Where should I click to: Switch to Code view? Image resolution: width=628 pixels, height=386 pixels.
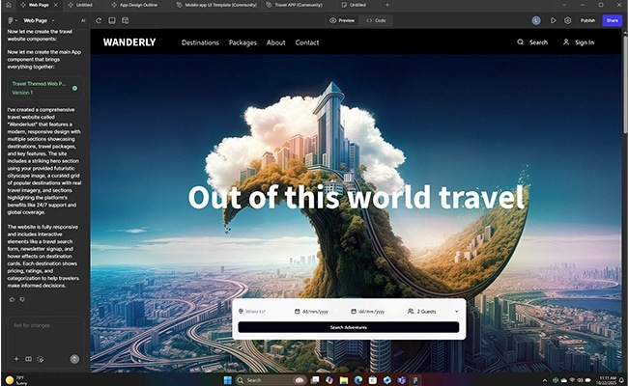[376, 20]
